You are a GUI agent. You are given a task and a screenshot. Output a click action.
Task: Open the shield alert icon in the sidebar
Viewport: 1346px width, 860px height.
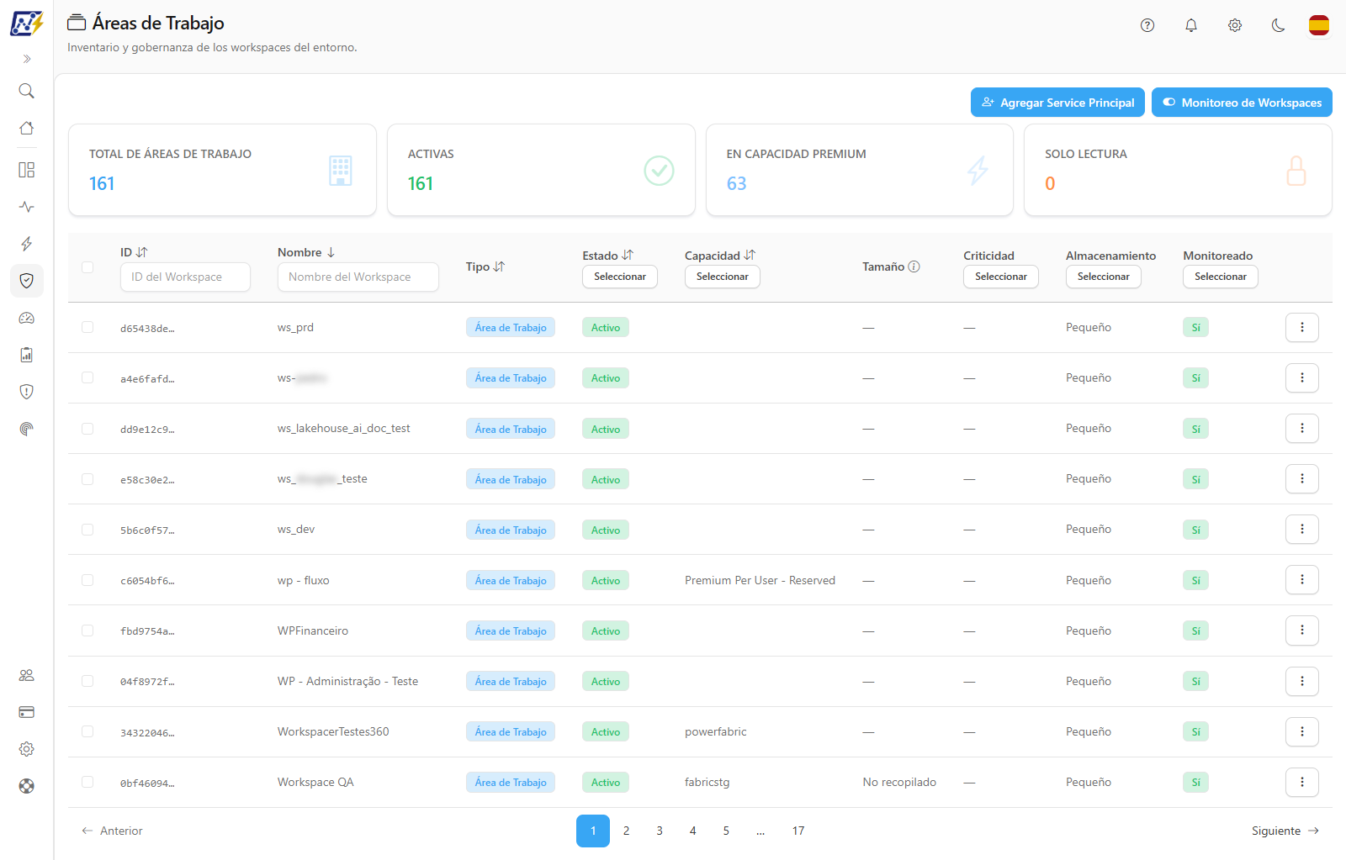[x=27, y=392]
